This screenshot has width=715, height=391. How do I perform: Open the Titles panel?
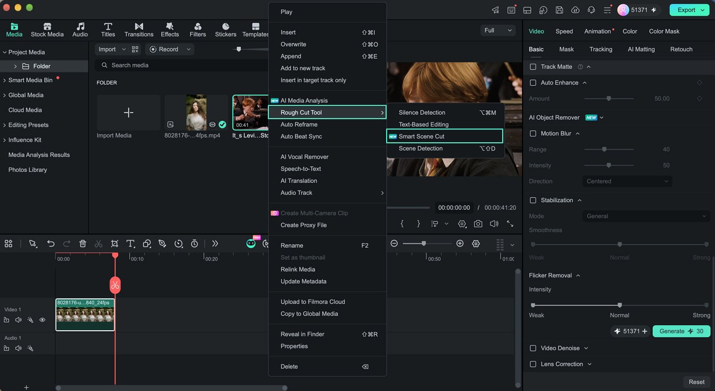point(108,30)
